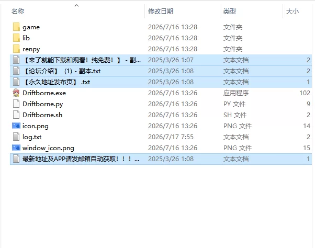Click the 最新地址及APP text file icon

click(x=16, y=159)
